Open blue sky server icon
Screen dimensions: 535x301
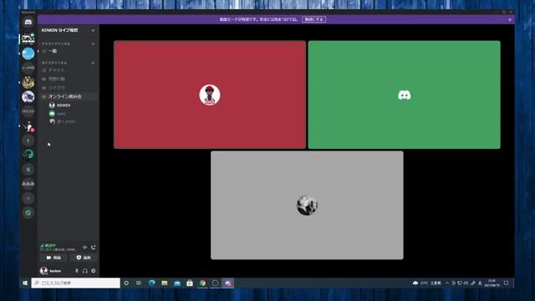(28, 54)
